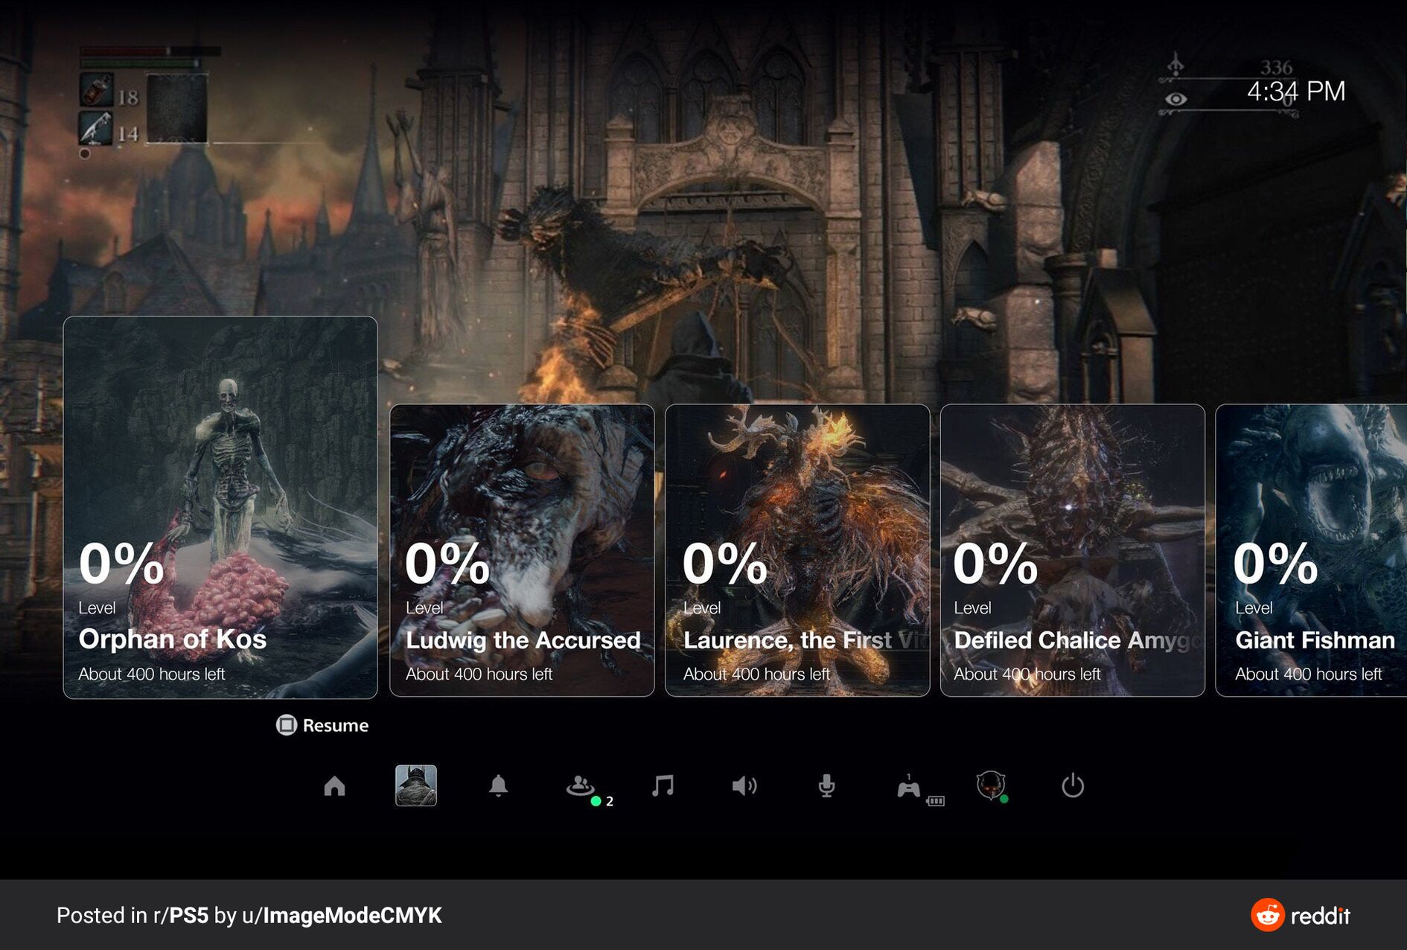The height and width of the screenshot is (950, 1407).
Task: Open the Music note control
Action: [x=663, y=785]
